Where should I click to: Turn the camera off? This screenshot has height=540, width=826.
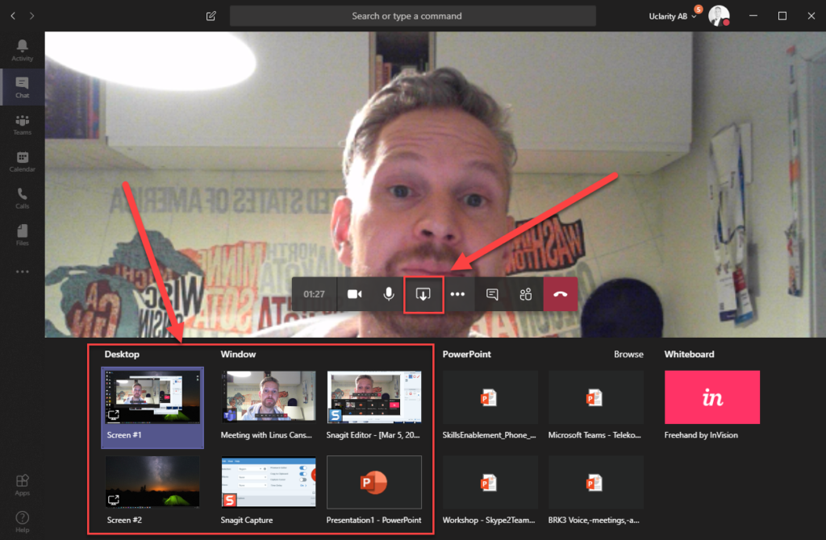tap(355, 294)
